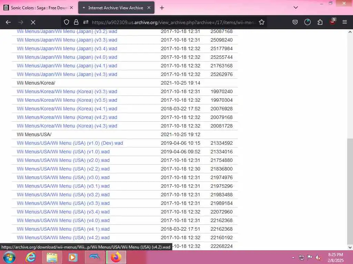Open the tracking protection shield icon
The width and height of the screenshot is (353, 264).
(67, 22)
